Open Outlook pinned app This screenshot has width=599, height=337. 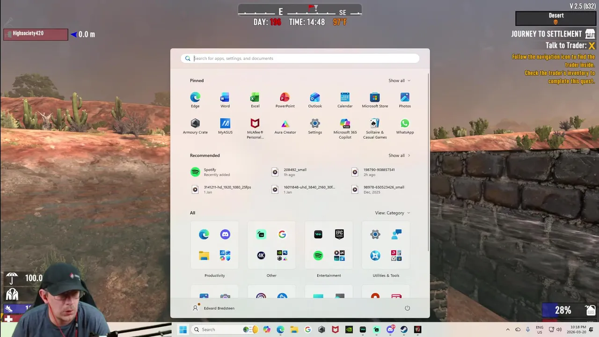click(315, 100)
